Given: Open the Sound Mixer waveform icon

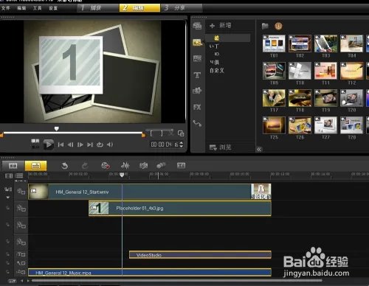Looking at the screenshot, I should tap(125, 166).
